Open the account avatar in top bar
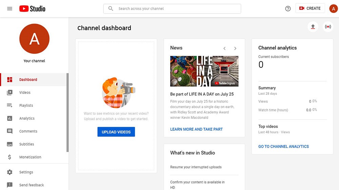 click(333, 9)
